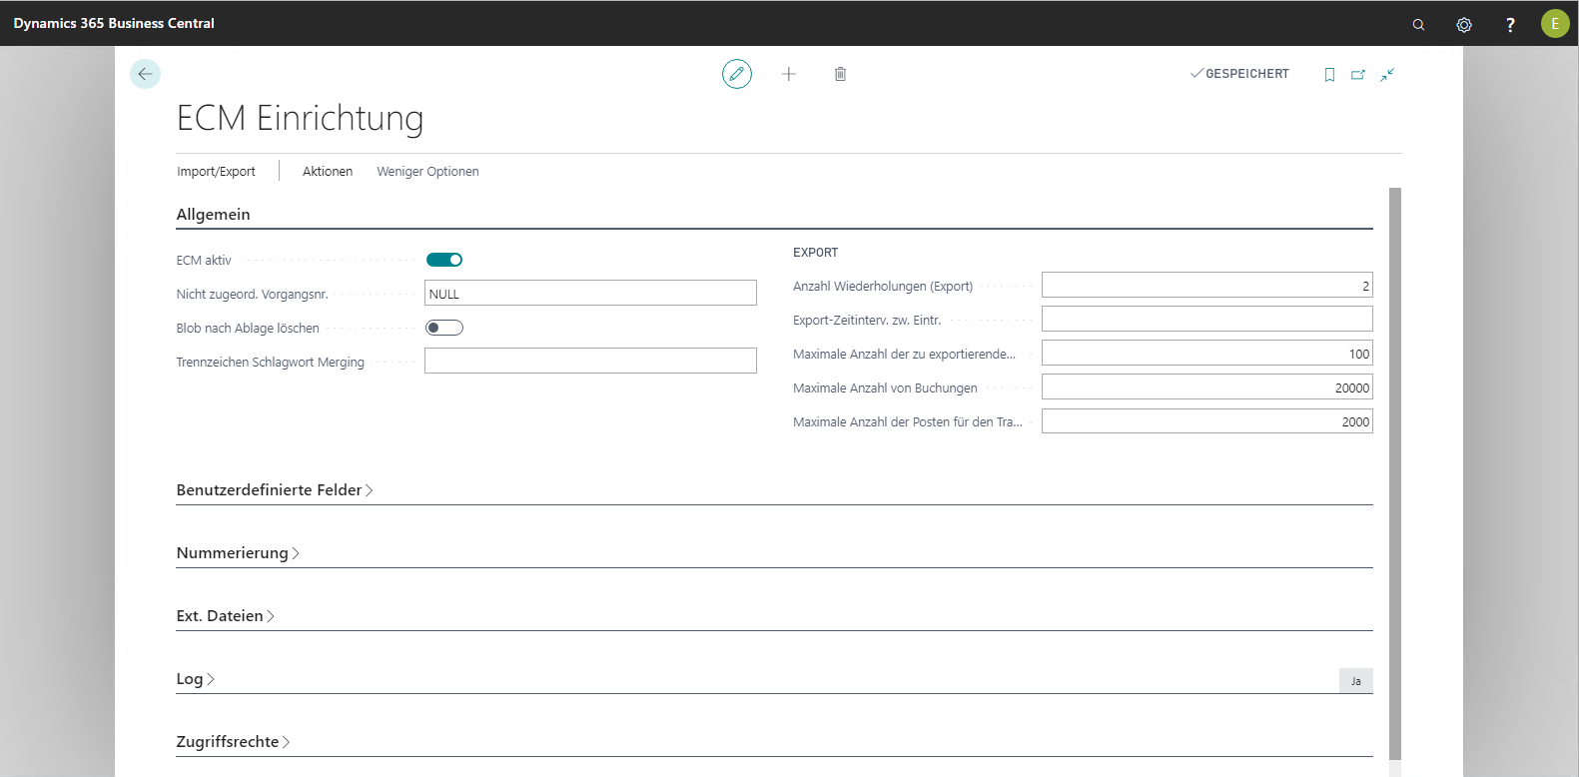This screenshot has width=1579, height=777.
Task: Click the bookmark icon
Action: click(x=1329, y=75)
